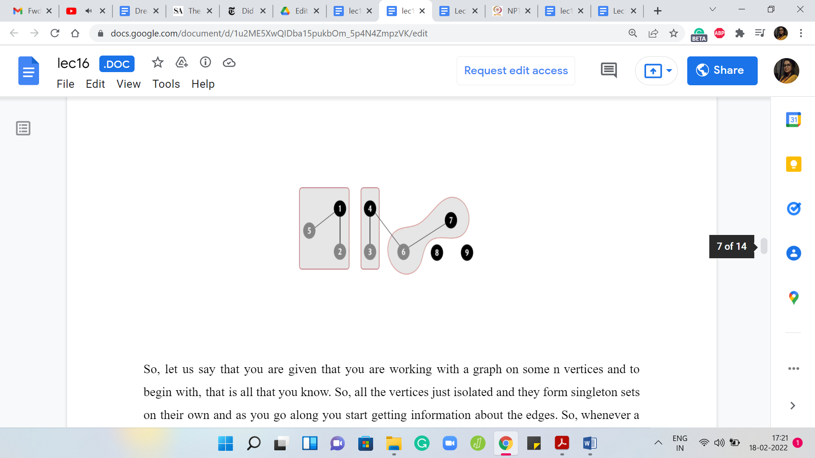Open Google Keep side panel
This screenshot has height=458, width=815.
coord(793,164)
